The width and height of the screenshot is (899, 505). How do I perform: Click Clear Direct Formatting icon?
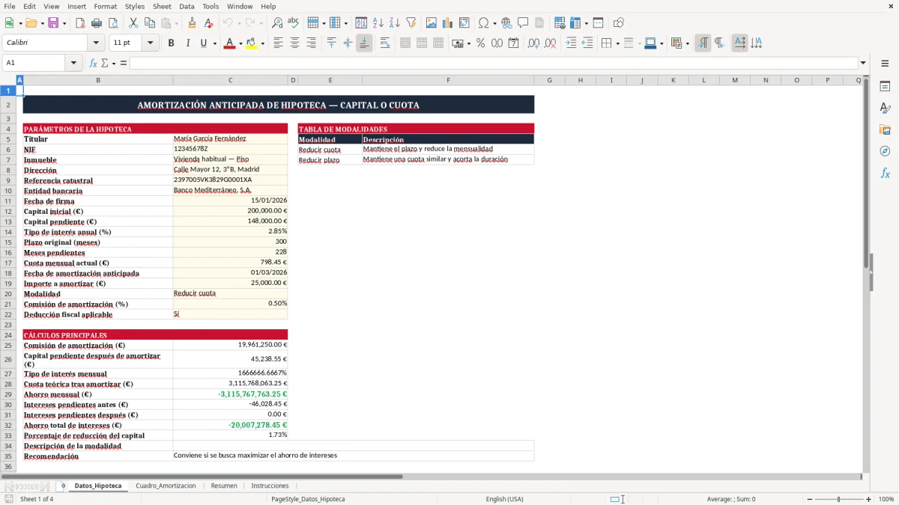click(208, 23)
